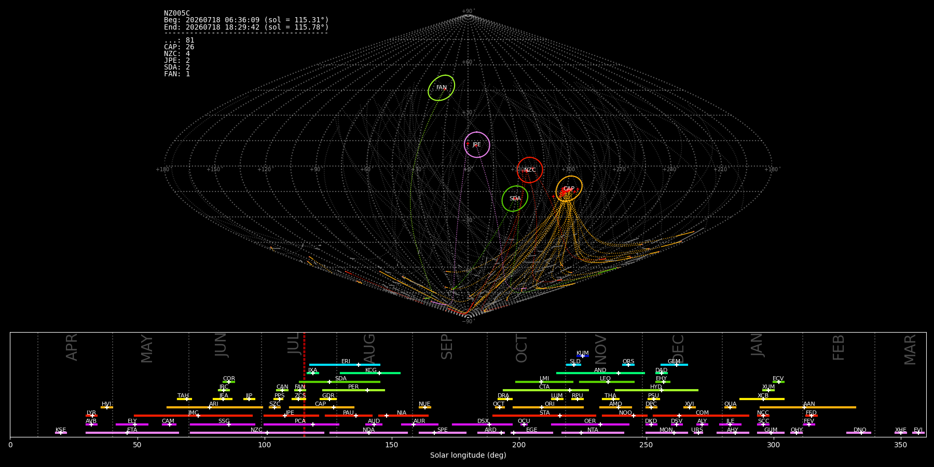Click the SSG shower label in timeline

(224, 421)
